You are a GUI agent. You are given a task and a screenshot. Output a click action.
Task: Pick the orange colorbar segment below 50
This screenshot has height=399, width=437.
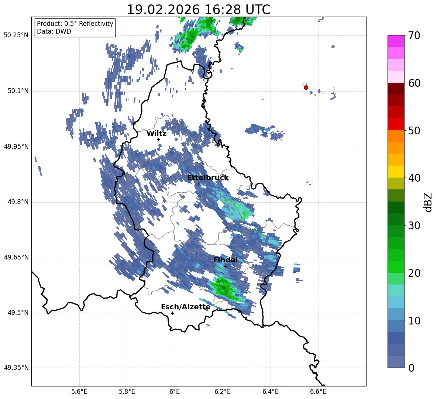pyautogui.click(x=396, y=136)
